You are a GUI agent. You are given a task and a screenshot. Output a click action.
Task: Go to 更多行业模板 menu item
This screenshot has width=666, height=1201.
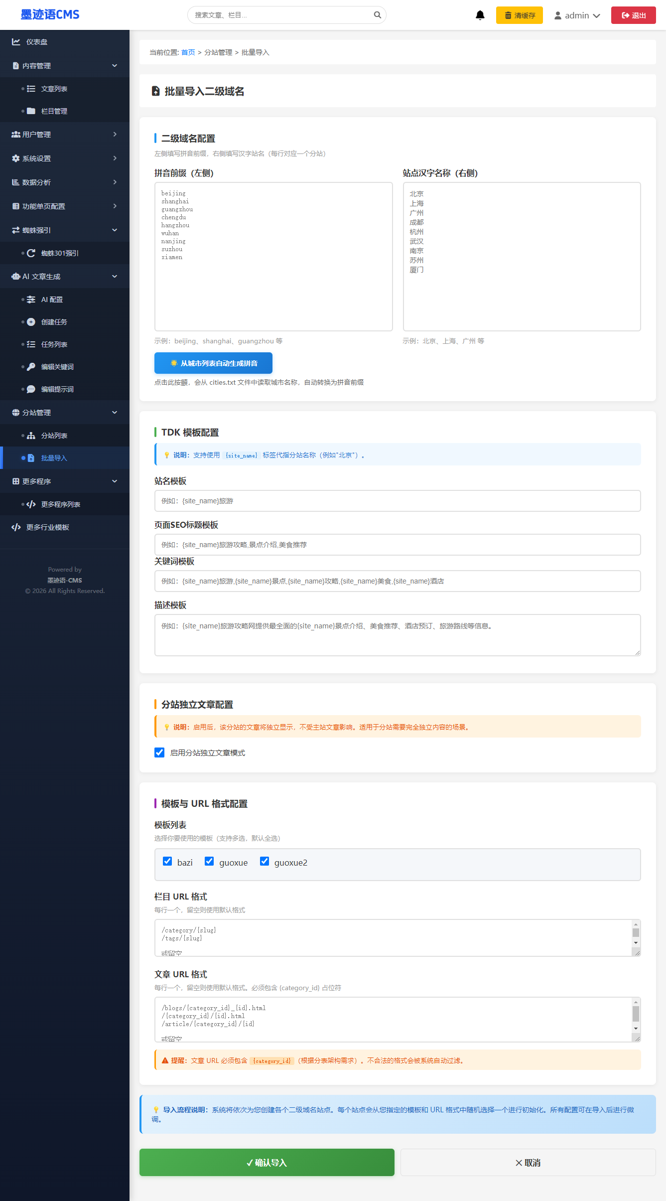tap(48, 527)
